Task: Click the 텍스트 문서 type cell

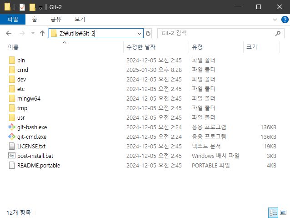Action: tap(206, 147)
